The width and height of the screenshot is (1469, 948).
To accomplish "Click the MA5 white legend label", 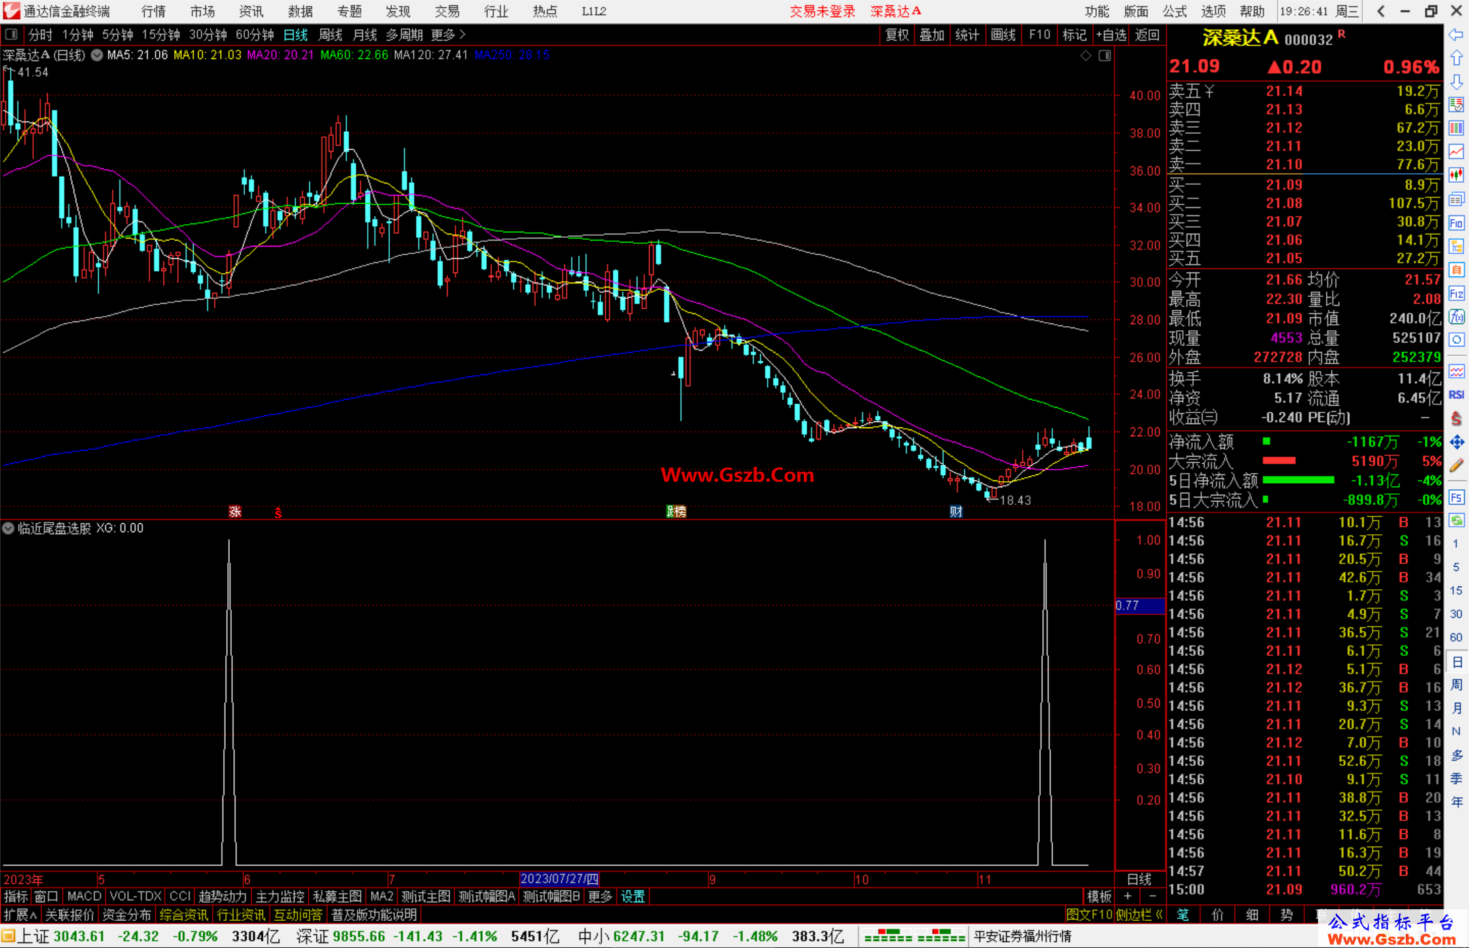I will coord(137,55).
